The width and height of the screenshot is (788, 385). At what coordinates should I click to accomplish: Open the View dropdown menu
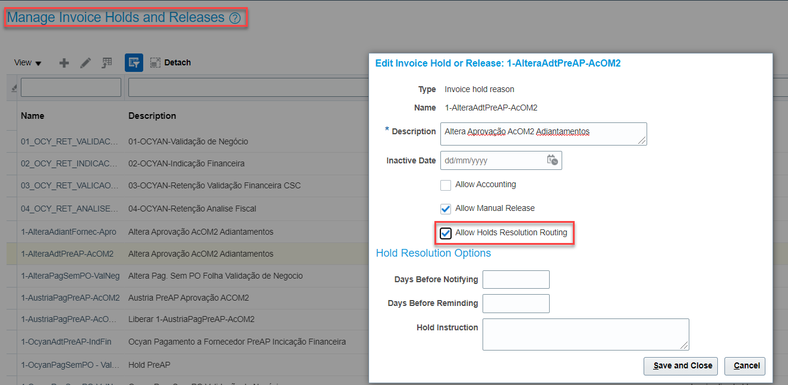click(27, 62)
